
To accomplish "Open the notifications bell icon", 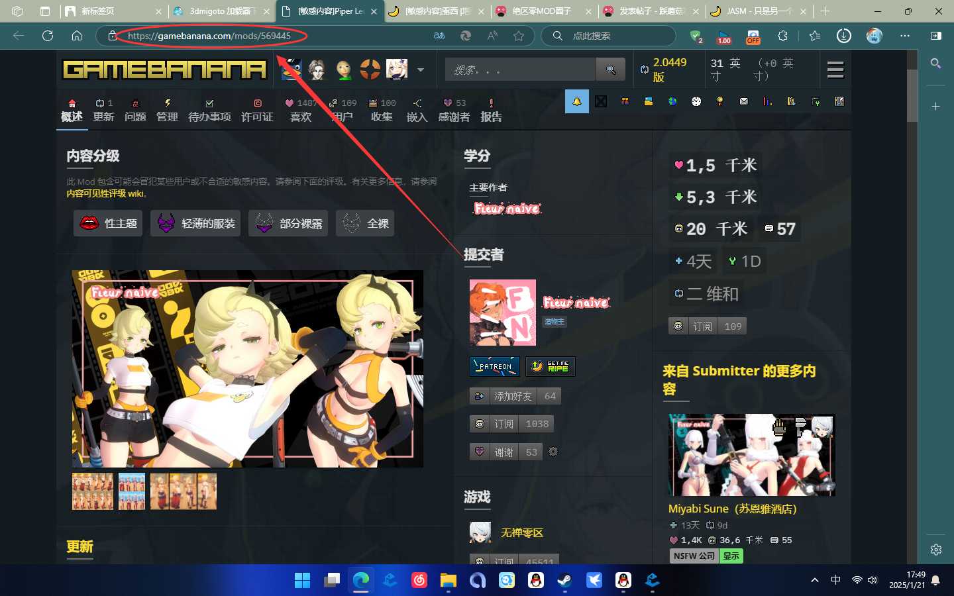I will tap(577, 101).
